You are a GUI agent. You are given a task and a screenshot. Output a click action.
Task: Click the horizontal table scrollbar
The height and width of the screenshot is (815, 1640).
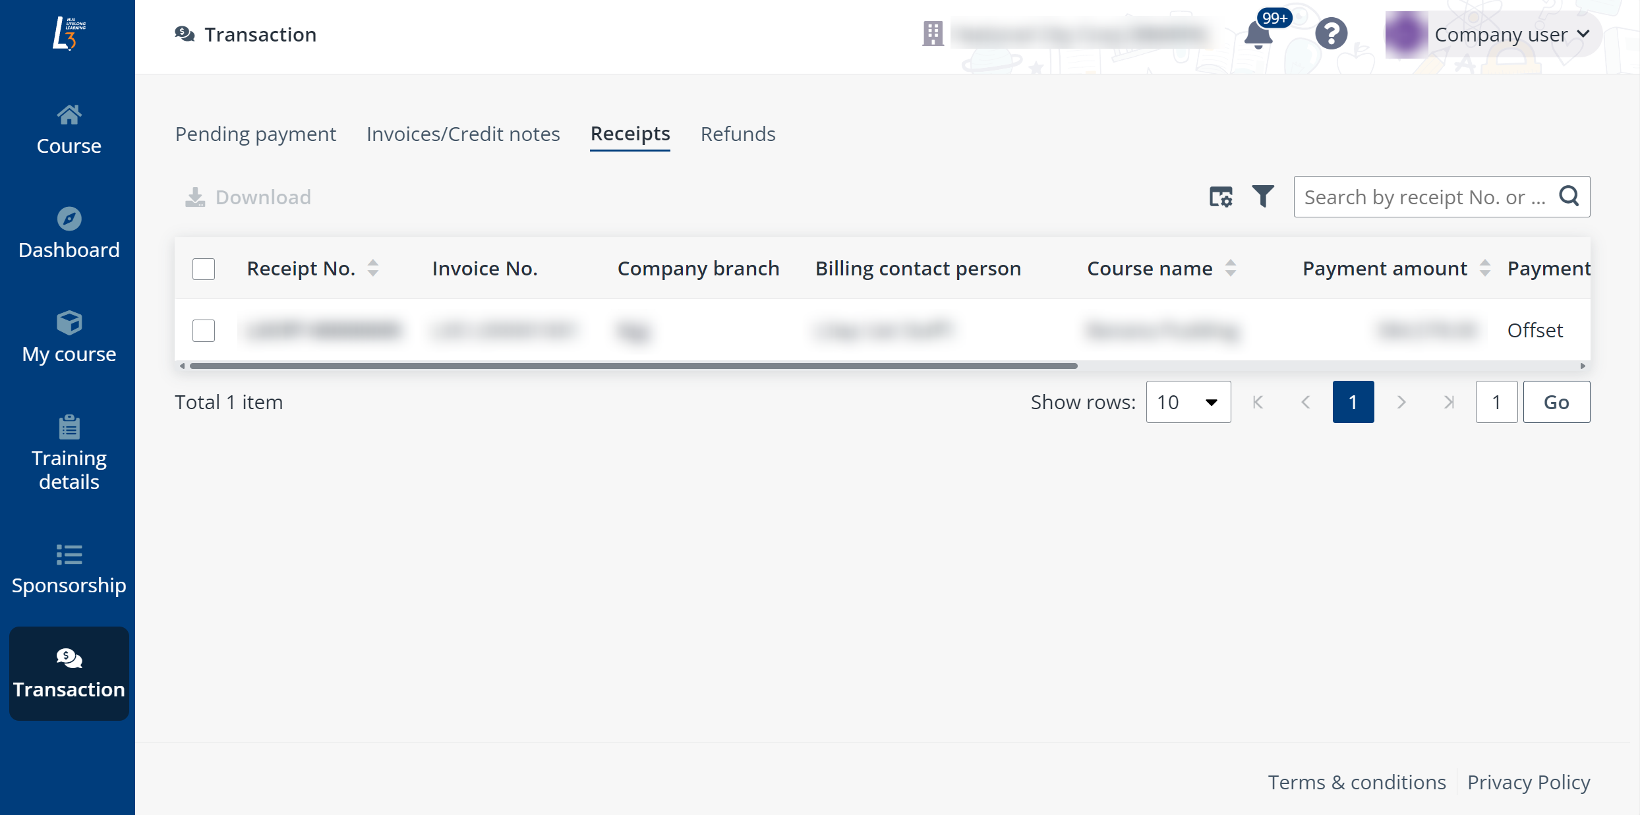(633, 366)
